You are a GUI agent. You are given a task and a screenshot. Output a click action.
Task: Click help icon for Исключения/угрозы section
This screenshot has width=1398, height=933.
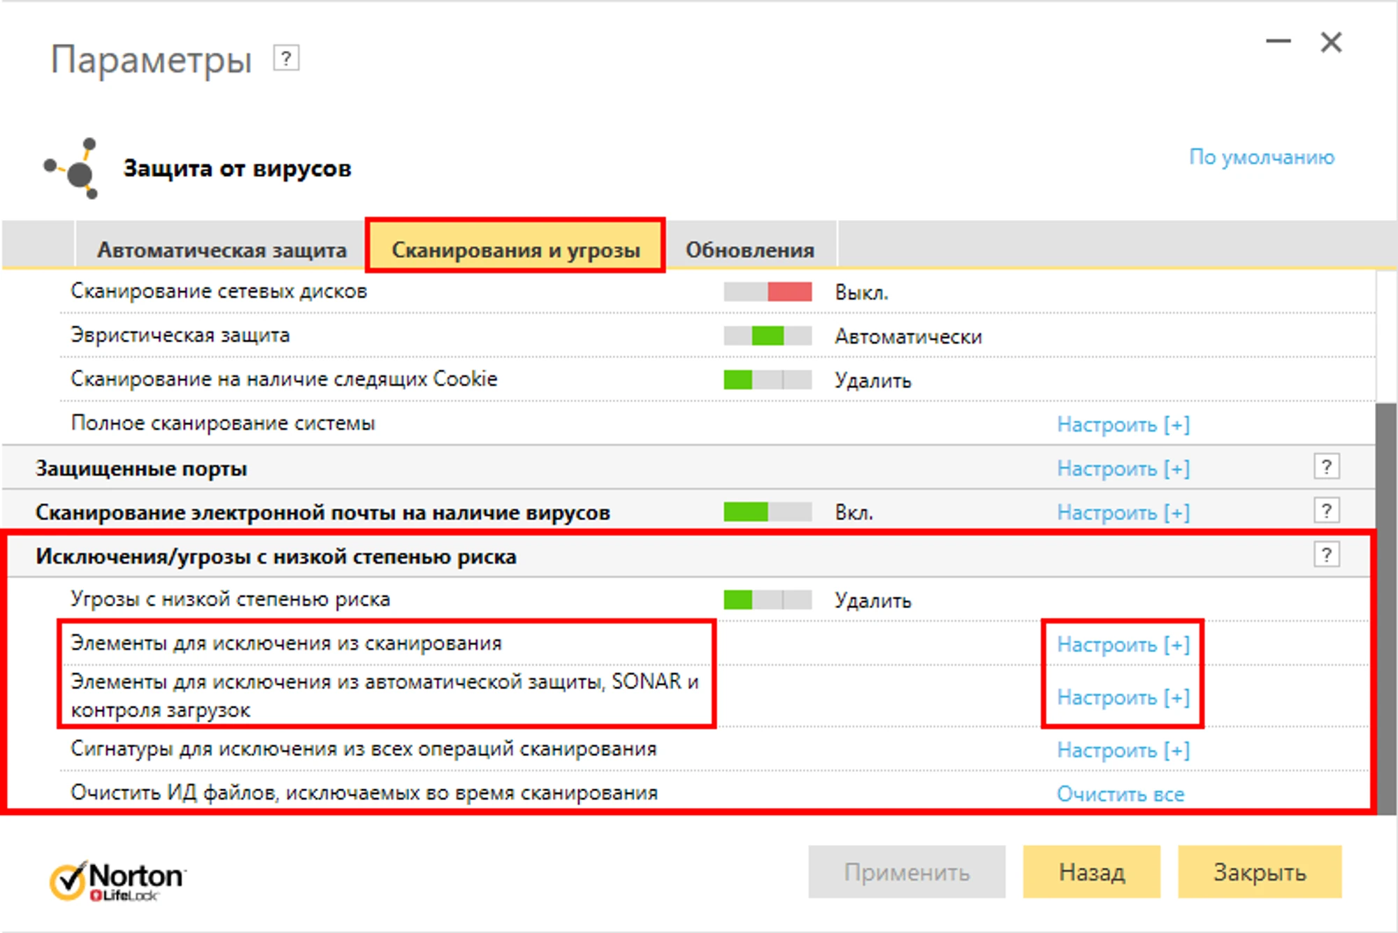[x=1326, y=555]
